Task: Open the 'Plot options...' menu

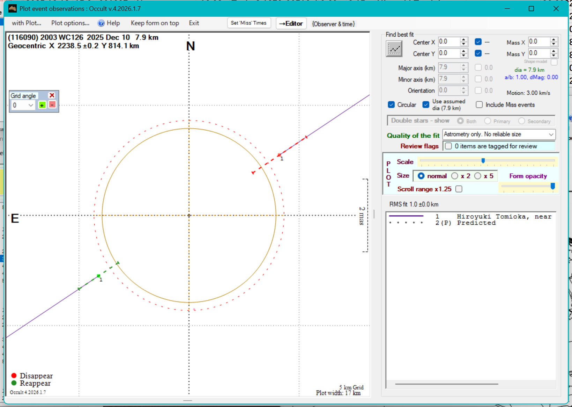Action: click(70, 23)
